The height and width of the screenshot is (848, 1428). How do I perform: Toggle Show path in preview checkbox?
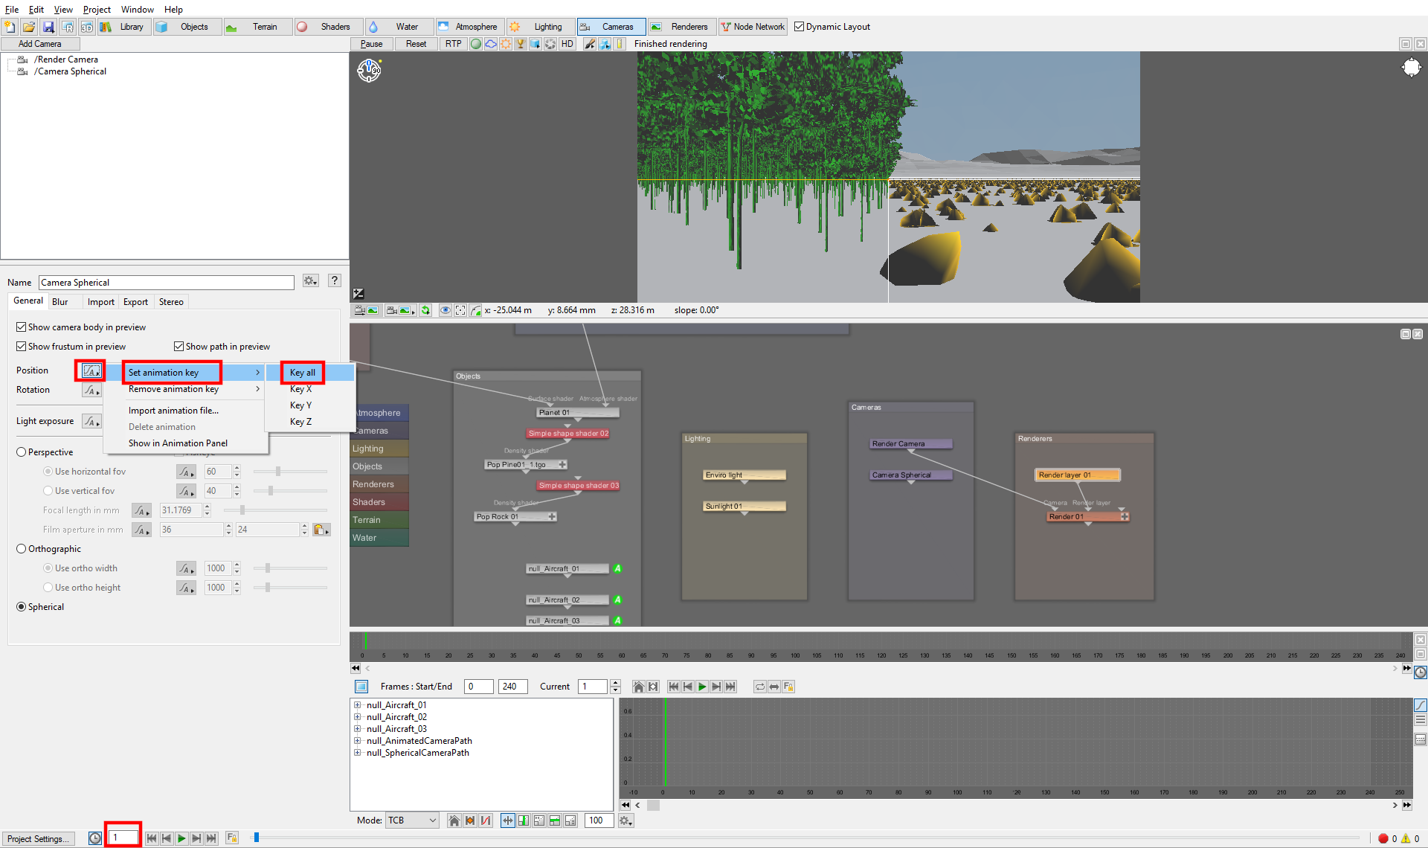point(179,347)
